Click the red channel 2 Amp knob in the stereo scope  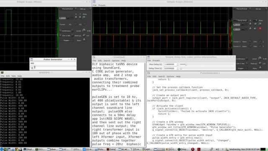[260, 29]
